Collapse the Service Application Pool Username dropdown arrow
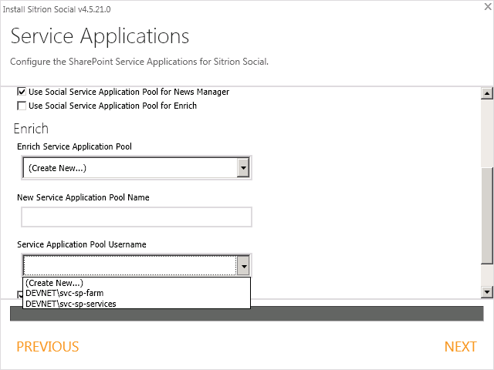Image resolution: width=494 pixels, height=370 pixels. [x=243, y=266]
